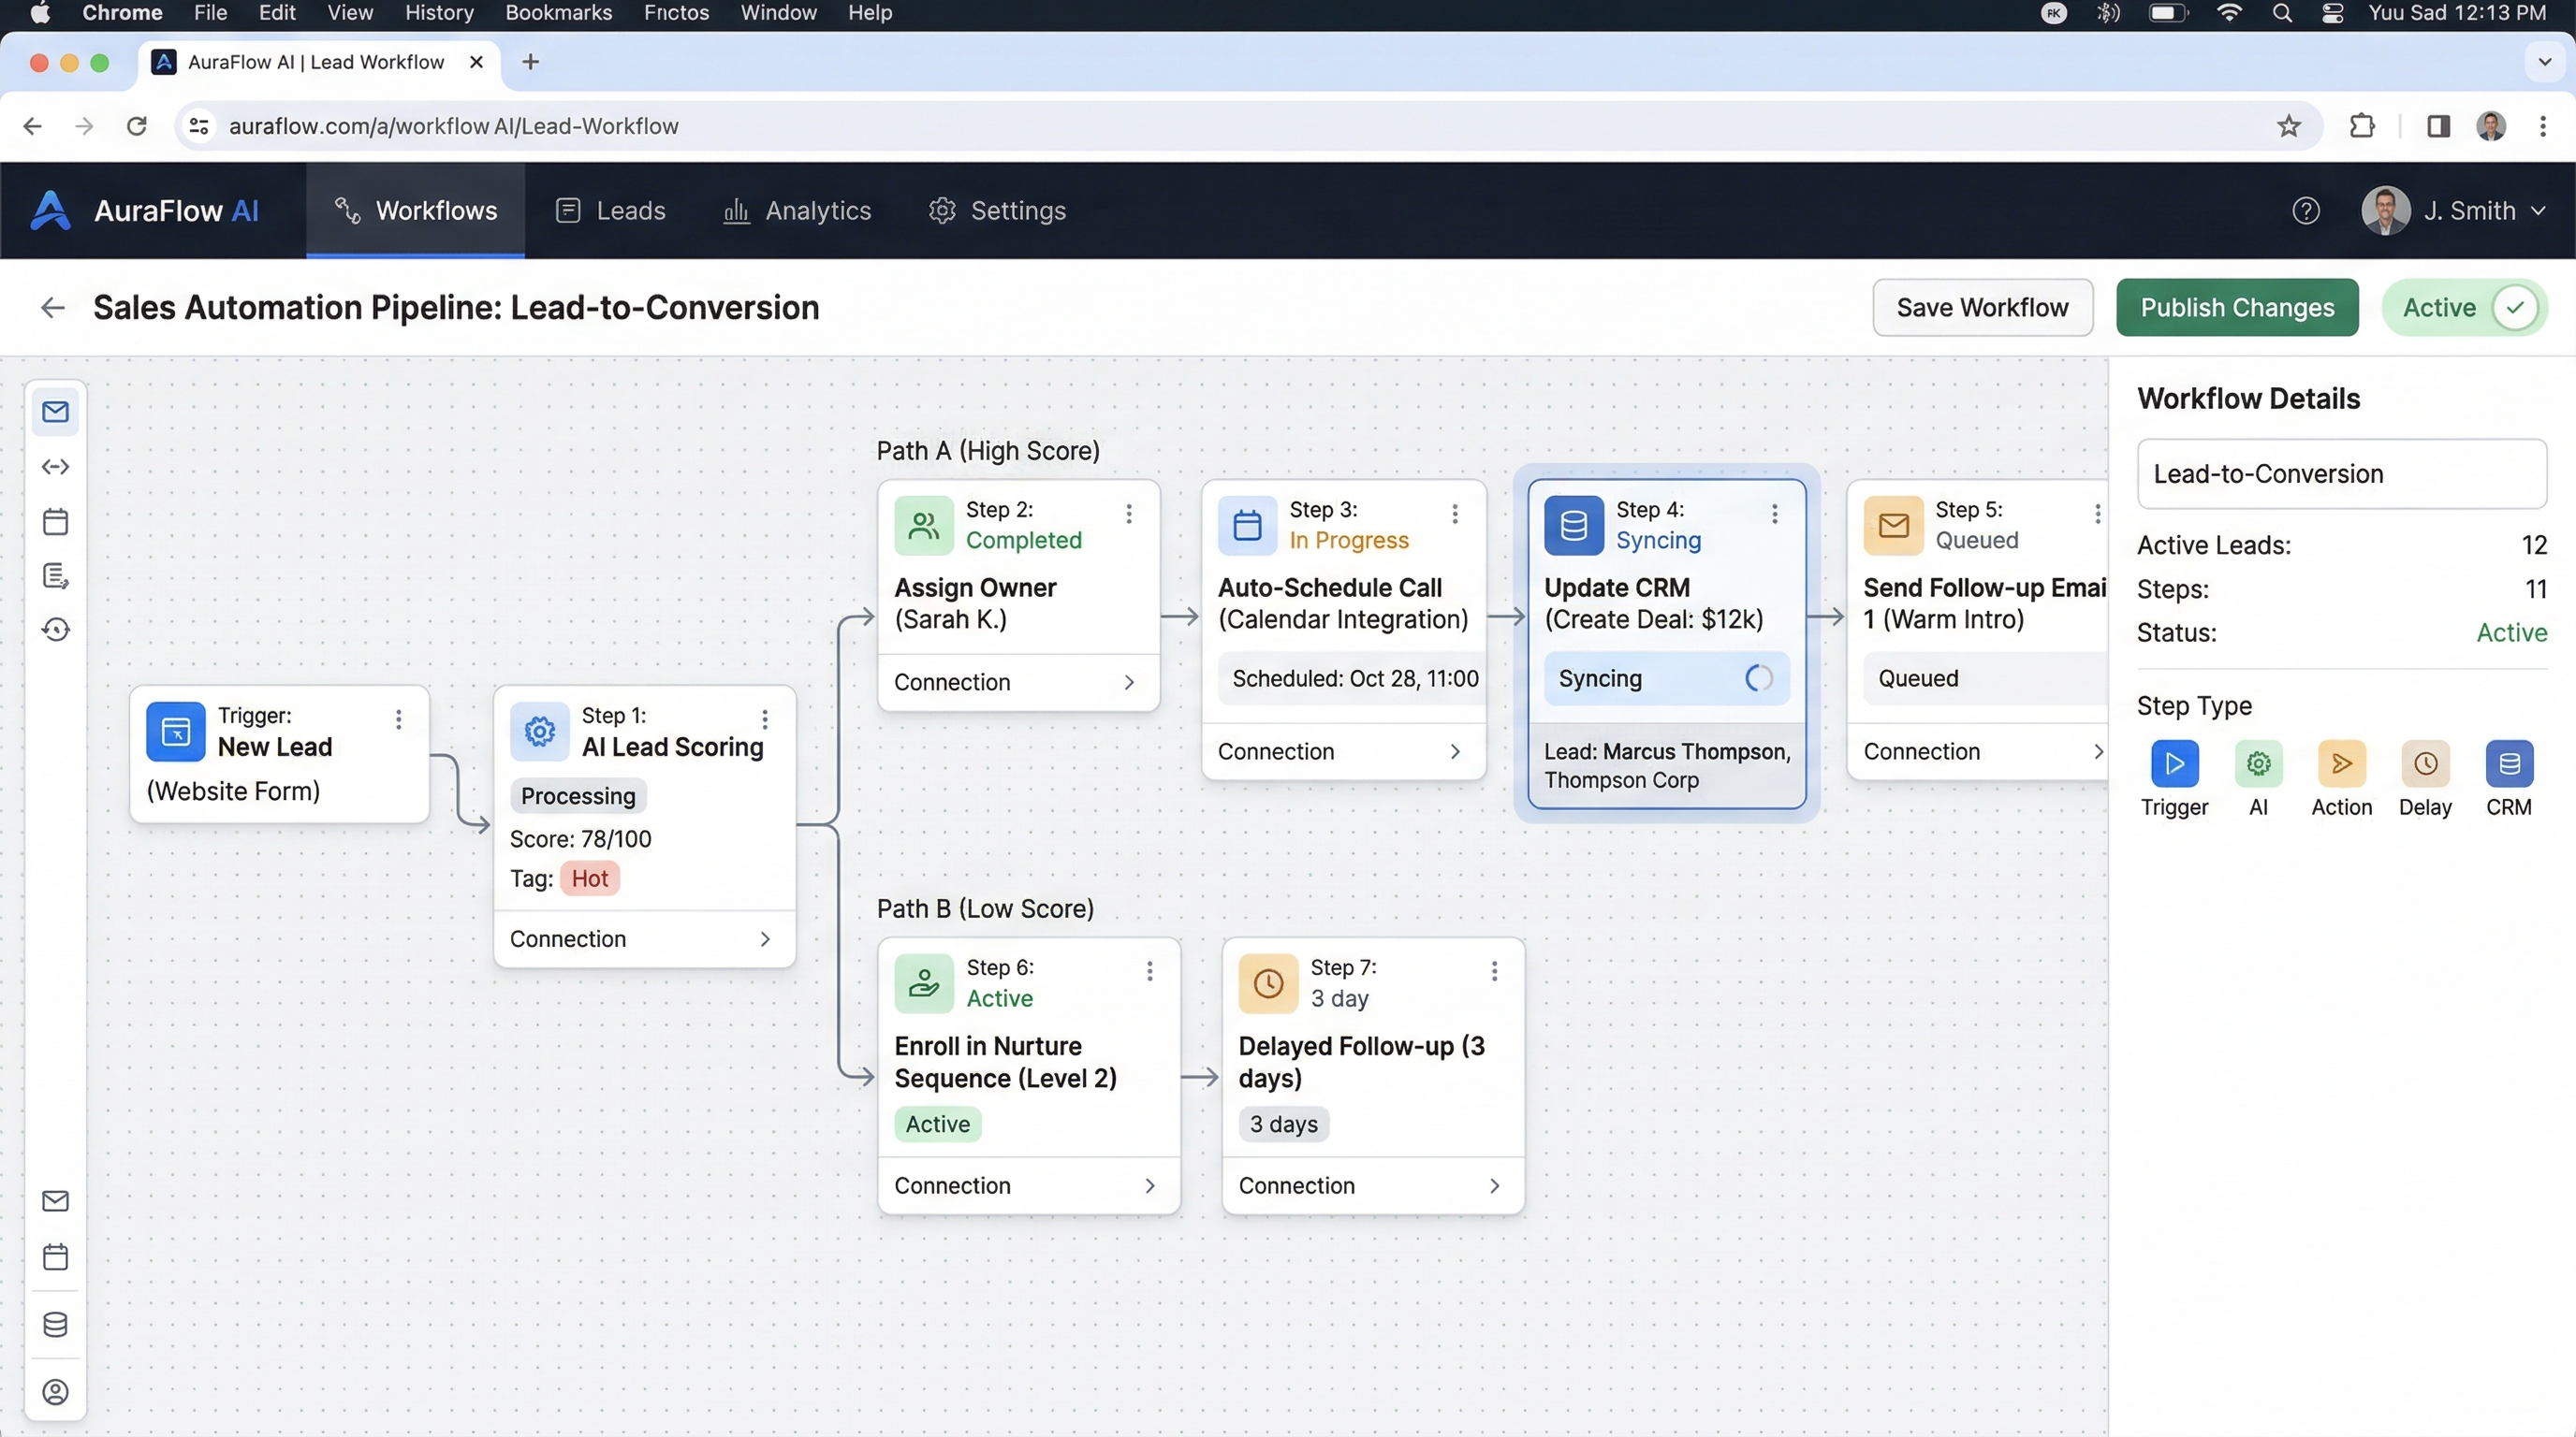
Task: Open the help question mark icon
Action: pyautogui.click(x=2306, y=210)
